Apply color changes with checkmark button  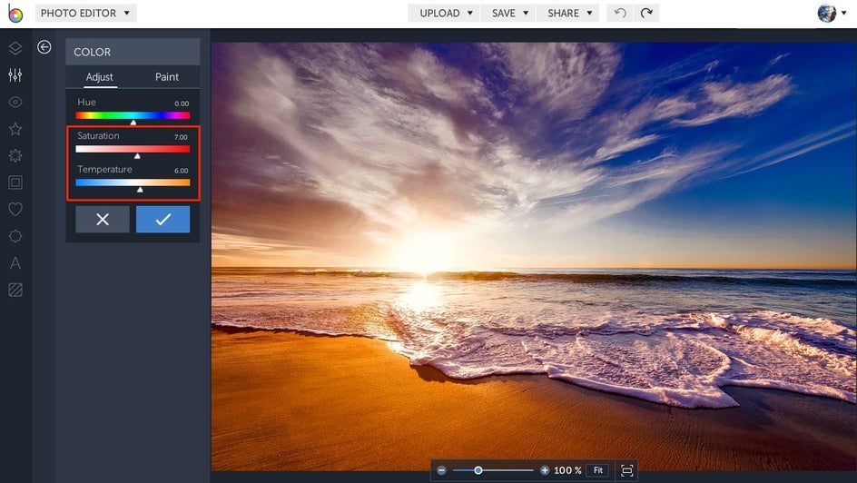coord(163,219)
